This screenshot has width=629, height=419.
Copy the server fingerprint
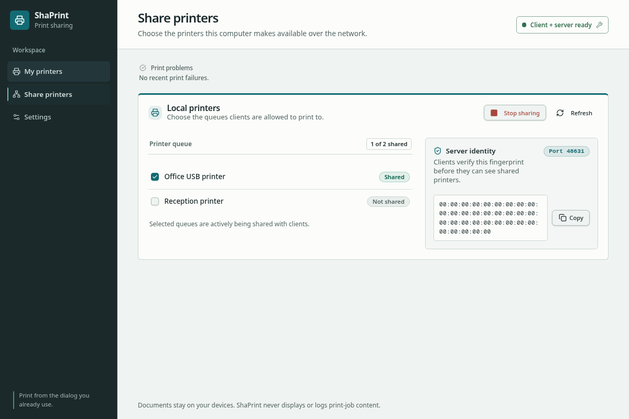pos(571,218)
